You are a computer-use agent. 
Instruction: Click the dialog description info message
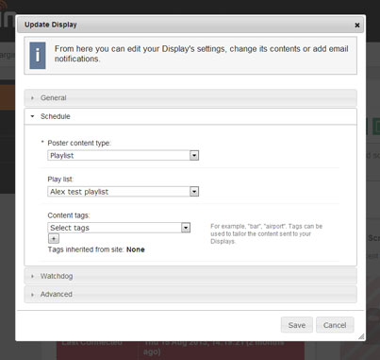click(201, 54)
